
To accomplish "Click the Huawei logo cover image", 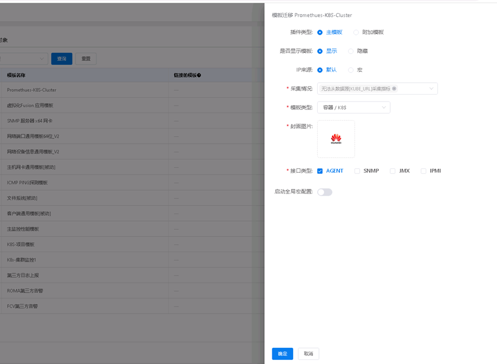I will pyautogui.click(x=336, y=139).
